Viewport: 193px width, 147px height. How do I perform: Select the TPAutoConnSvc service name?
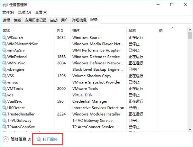21,127
